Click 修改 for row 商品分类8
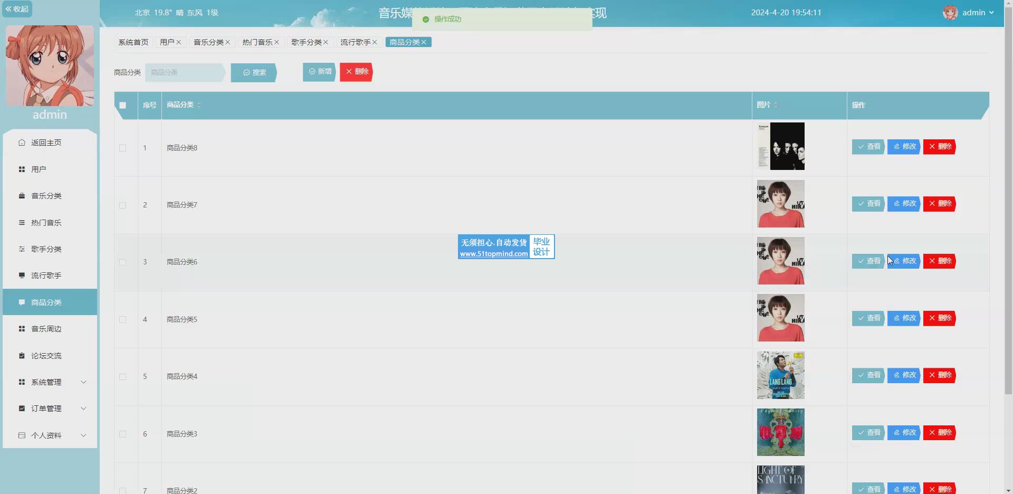The width and height of the screenshot is (1013, 494). (x=904, y=147)
